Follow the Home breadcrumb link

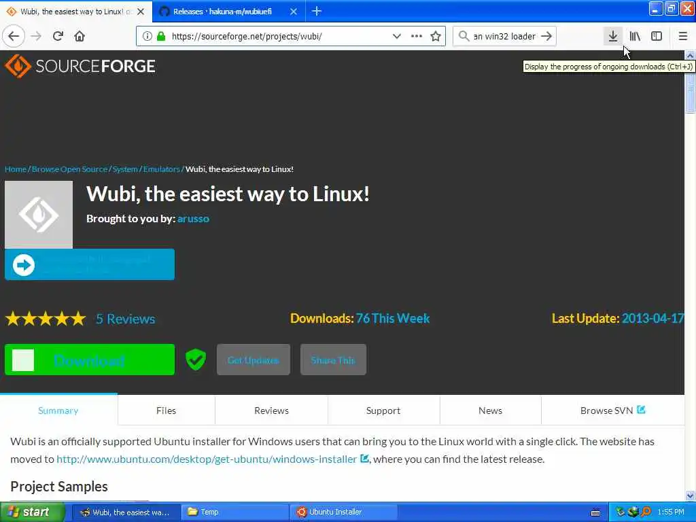click(x=16, y=169)
